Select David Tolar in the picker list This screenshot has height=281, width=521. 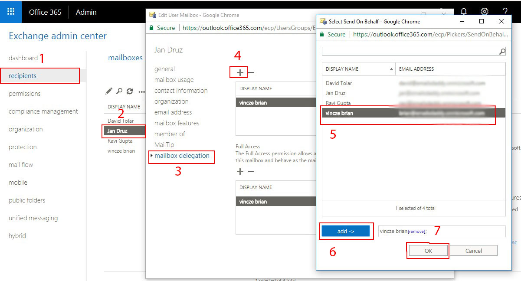(339, 83)
